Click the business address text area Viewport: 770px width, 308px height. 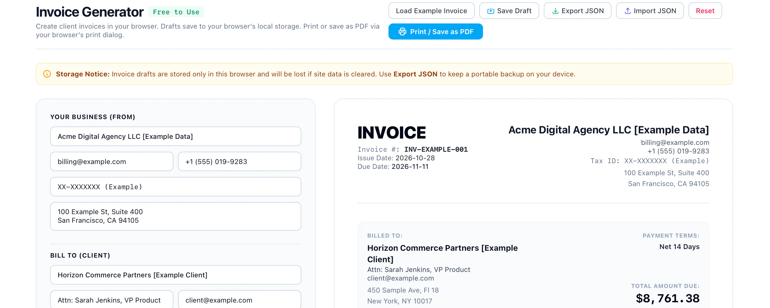175,216
